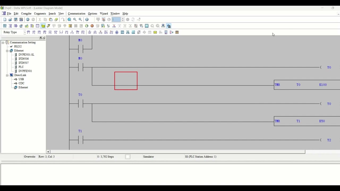The image size is (340, 191).
Task: Click the eraser delete icon
Action: click(56, 20)
